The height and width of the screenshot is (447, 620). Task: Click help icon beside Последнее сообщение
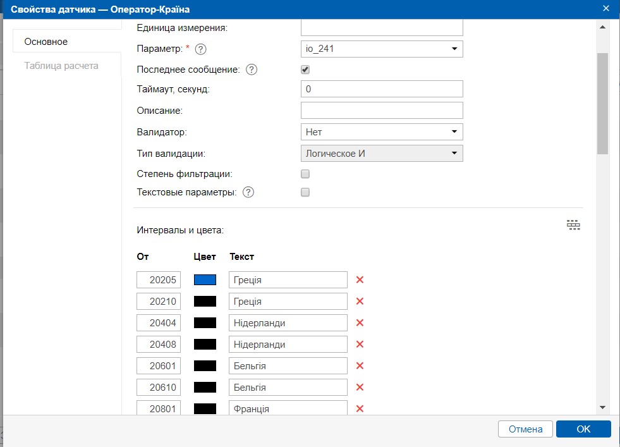[x=251, y=70]
